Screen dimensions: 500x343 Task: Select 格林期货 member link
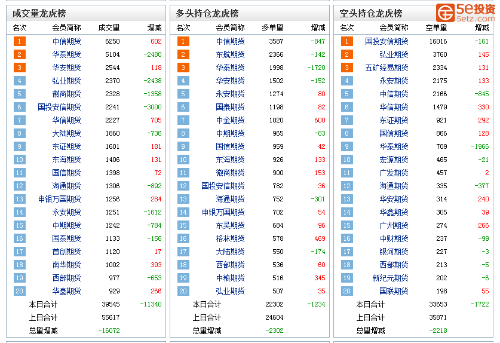pos(230,238)
